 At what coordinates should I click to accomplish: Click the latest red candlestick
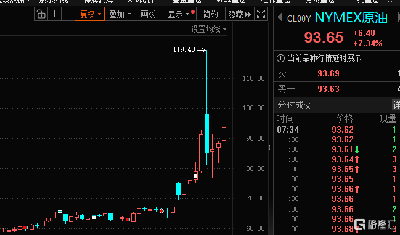[x=224, y=134]
